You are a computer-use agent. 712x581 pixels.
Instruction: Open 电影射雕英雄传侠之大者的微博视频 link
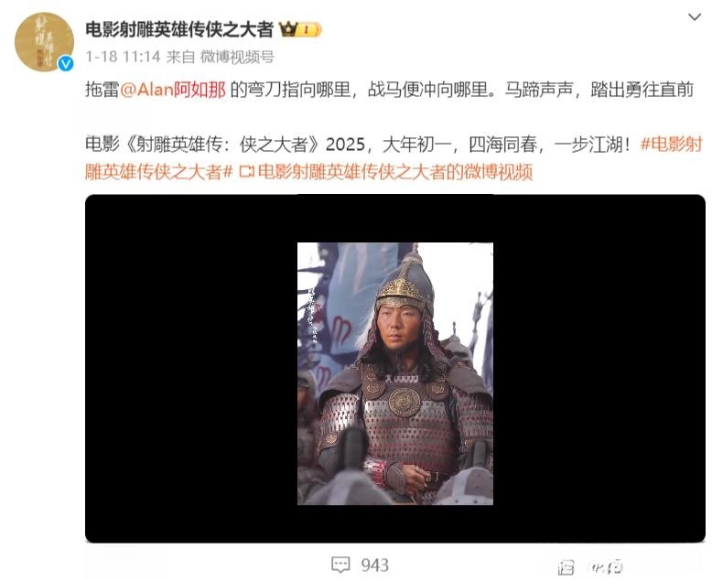tap(395, 172)
